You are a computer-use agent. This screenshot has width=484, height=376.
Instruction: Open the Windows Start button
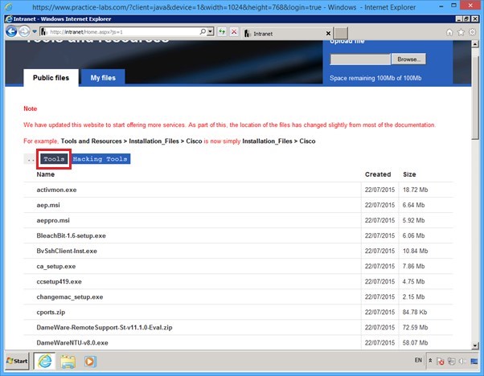18,361
